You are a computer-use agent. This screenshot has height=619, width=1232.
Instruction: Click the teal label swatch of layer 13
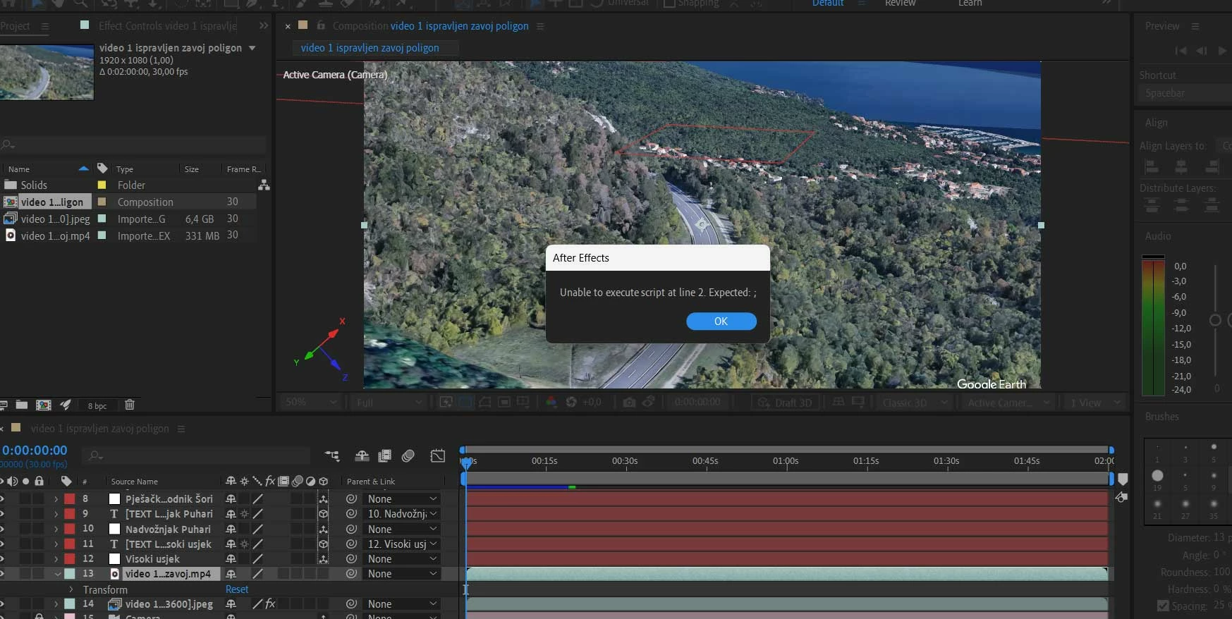point(70,574)
